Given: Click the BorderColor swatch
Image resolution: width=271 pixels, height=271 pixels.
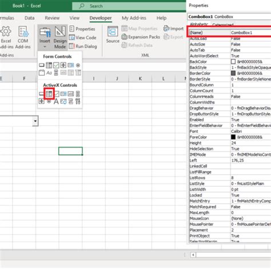Looking at the screenshot, I should click(x=233, y=73).
